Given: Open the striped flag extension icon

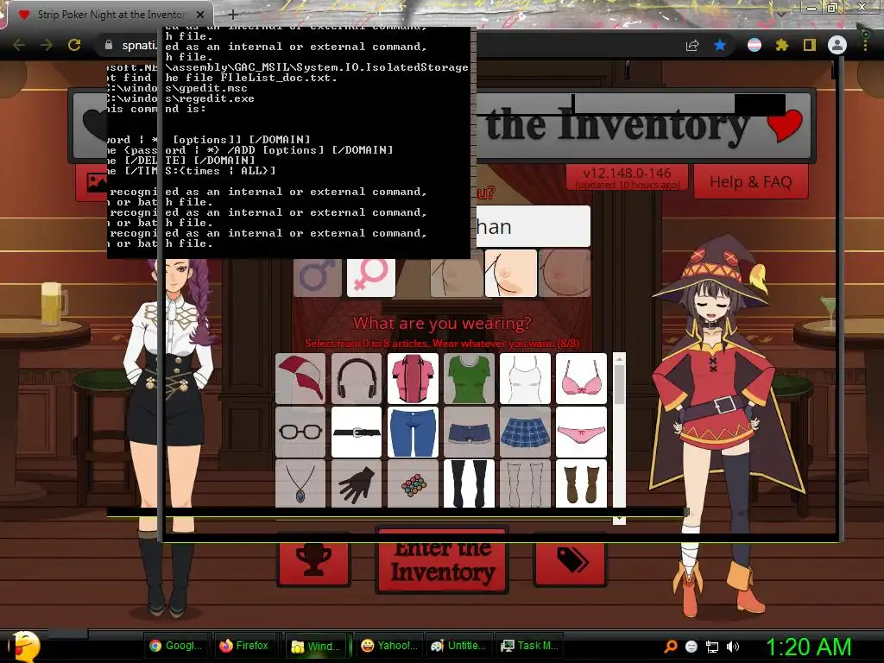Looking at the screenshot, I should pyautogui.click(x=754, y=45).
